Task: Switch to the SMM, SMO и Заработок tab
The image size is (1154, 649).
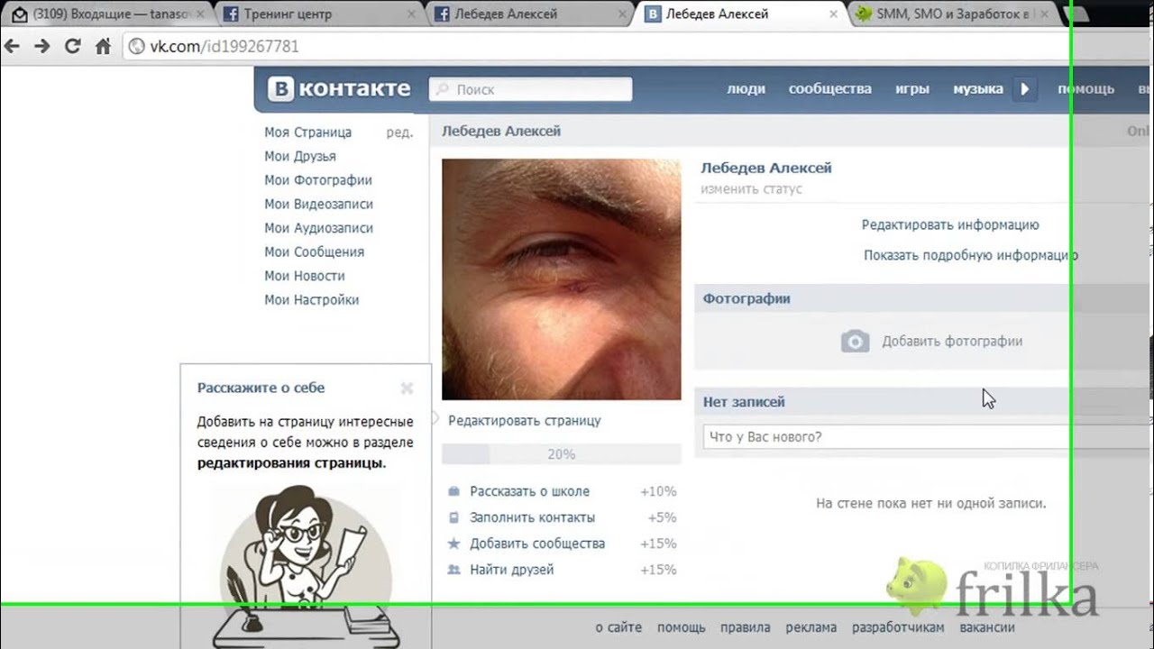Action: [x=954, y=14]
